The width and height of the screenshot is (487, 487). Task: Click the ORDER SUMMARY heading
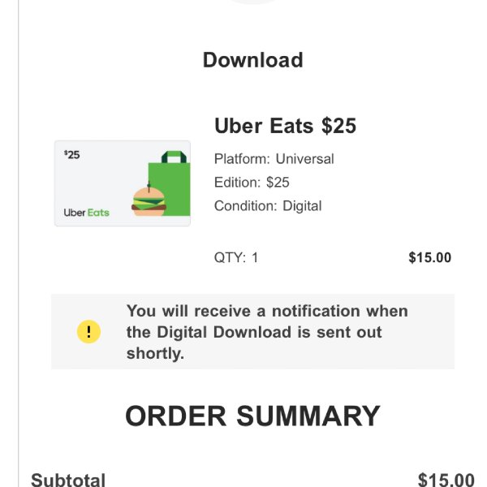252,416
